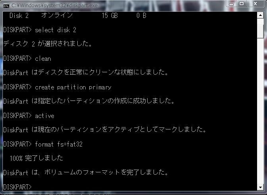This screenshot has width=267, height=195.
Task: Click the クリーンな状態にしました output line
Action: pos(86,72)
